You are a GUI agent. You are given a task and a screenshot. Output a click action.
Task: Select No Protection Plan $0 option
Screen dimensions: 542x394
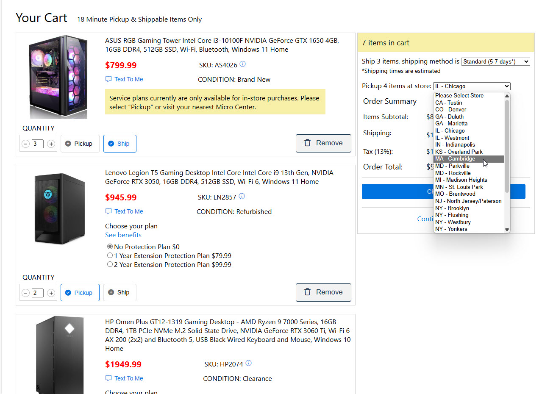point(110,247)
